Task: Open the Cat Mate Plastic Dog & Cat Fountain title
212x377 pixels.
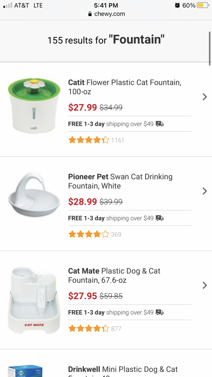Action: click(114, 275)
